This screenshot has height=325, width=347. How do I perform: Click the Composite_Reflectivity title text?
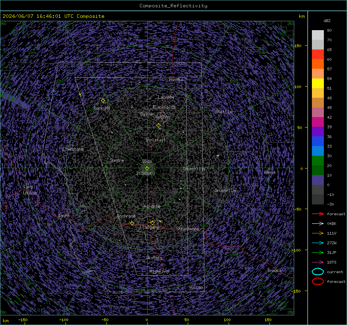tap(173, 6)
